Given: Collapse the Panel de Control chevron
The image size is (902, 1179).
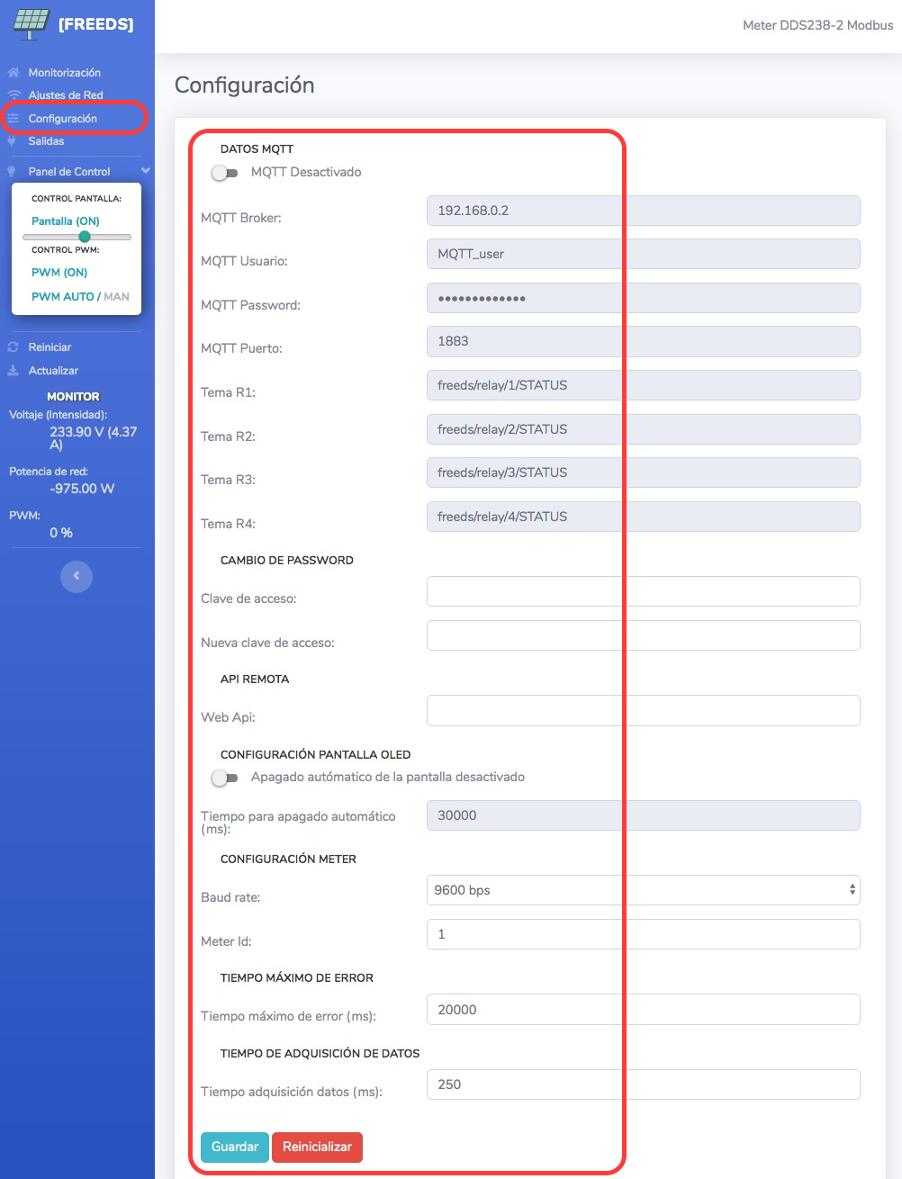Looking at the screenshot, I should tap(145, 171).
